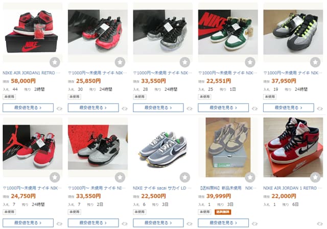
Task: Click 最安値を見る under 24,750円 listing
Action: [28, 223]
